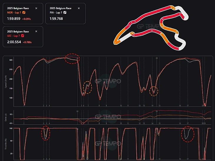
Task: Click the 'NOR - Lap 7' label
Action: (x=14, y=12)
